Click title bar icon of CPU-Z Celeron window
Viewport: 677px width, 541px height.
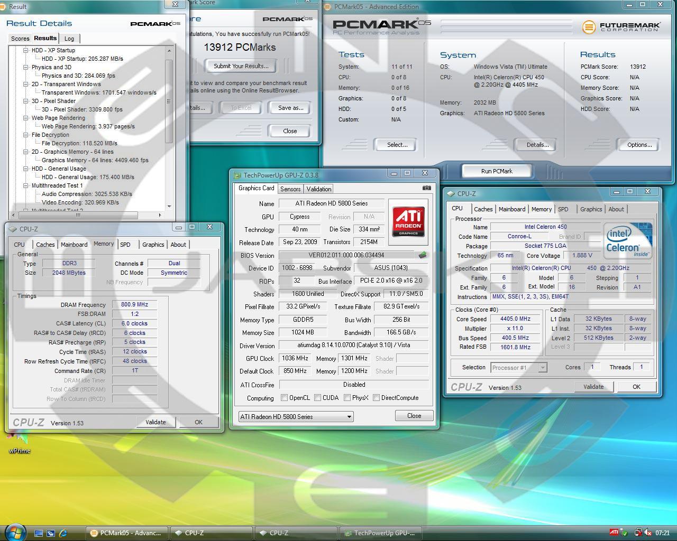click(x=451, y=194)
